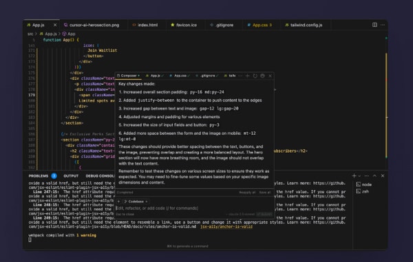The height and width of the screenshot is (262, 413).
Task: Click the editor vertical scrollbar
Action: click(386, 105)
